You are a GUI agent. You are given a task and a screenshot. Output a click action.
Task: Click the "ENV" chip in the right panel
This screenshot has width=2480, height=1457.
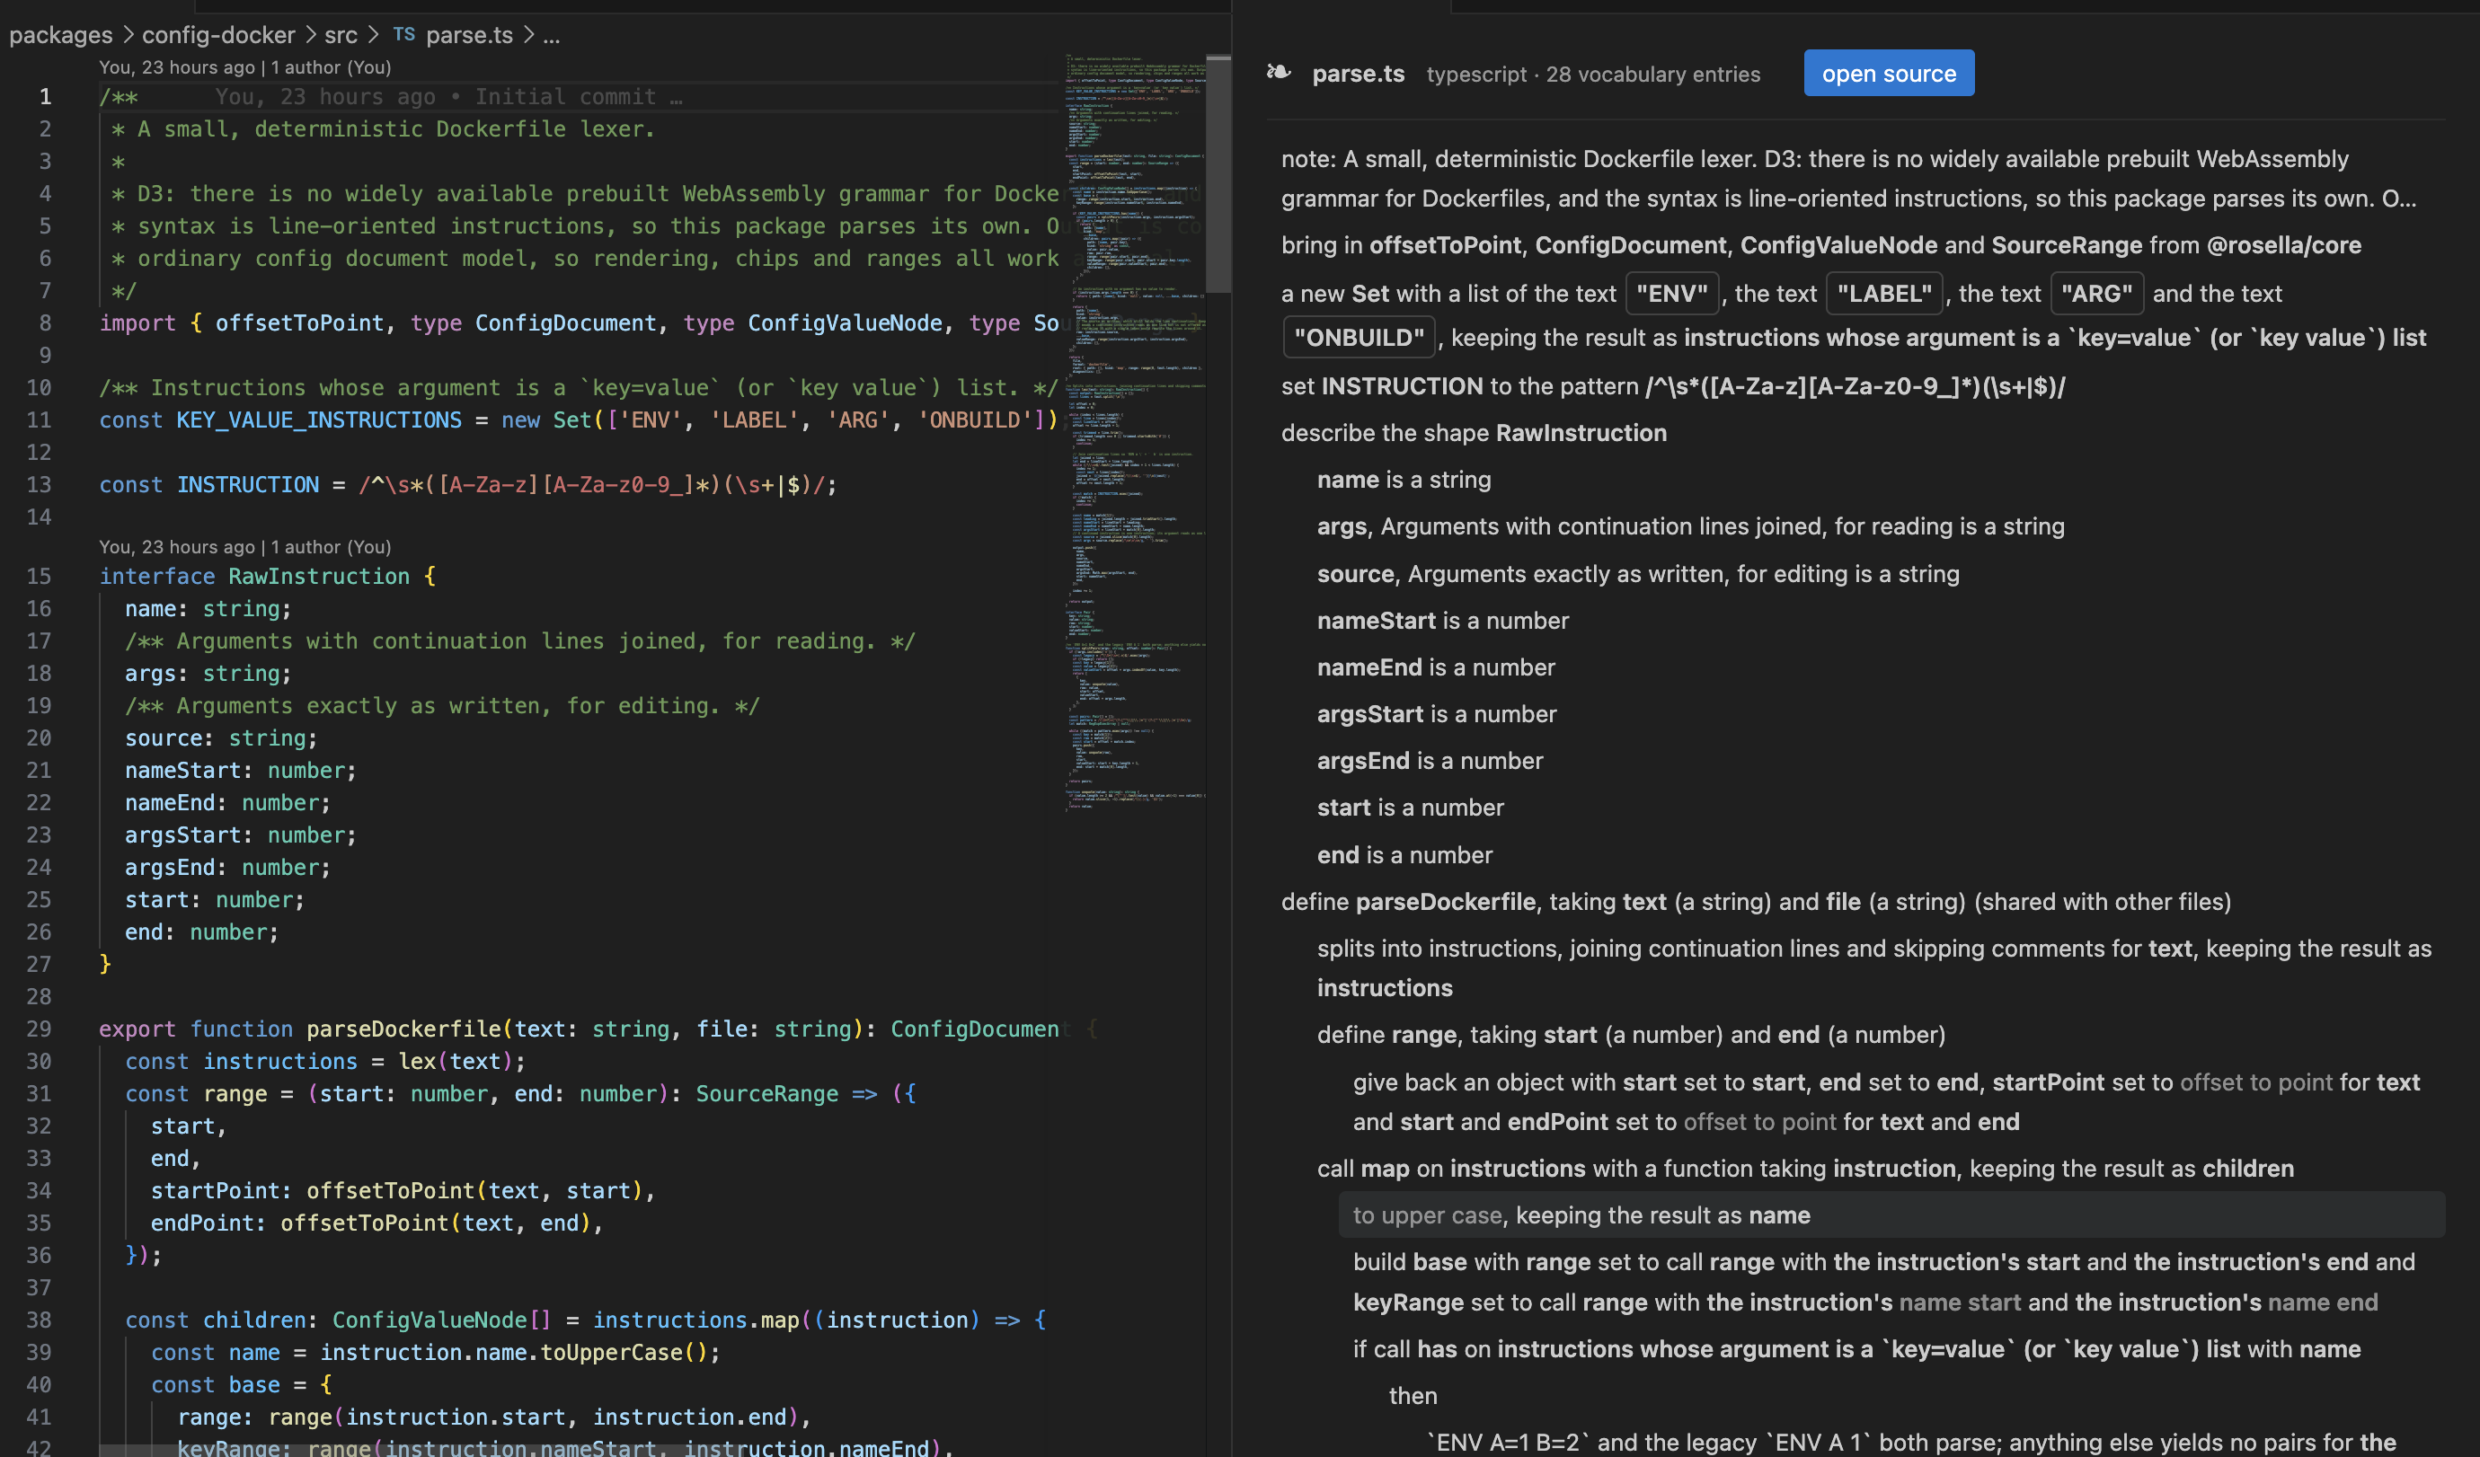1672,293
